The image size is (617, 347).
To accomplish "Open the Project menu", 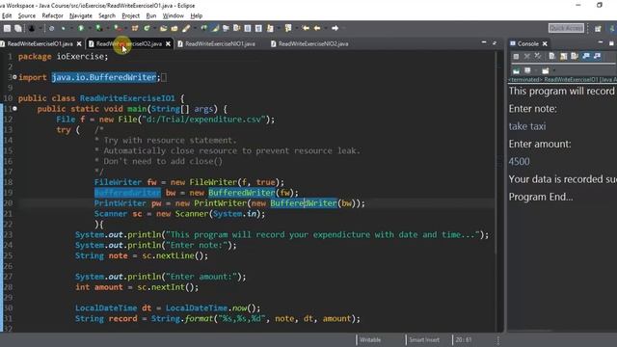I will (x=131, y=15).
